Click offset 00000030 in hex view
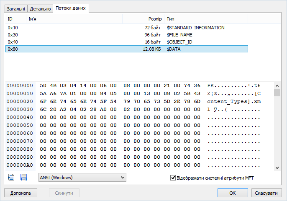Viewport: 287px width, 201px height. point(20,109)
